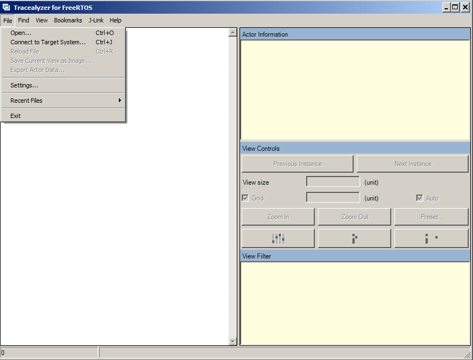
Task: Click the window resize grip in status bar
Action: (x=468, y=355)
